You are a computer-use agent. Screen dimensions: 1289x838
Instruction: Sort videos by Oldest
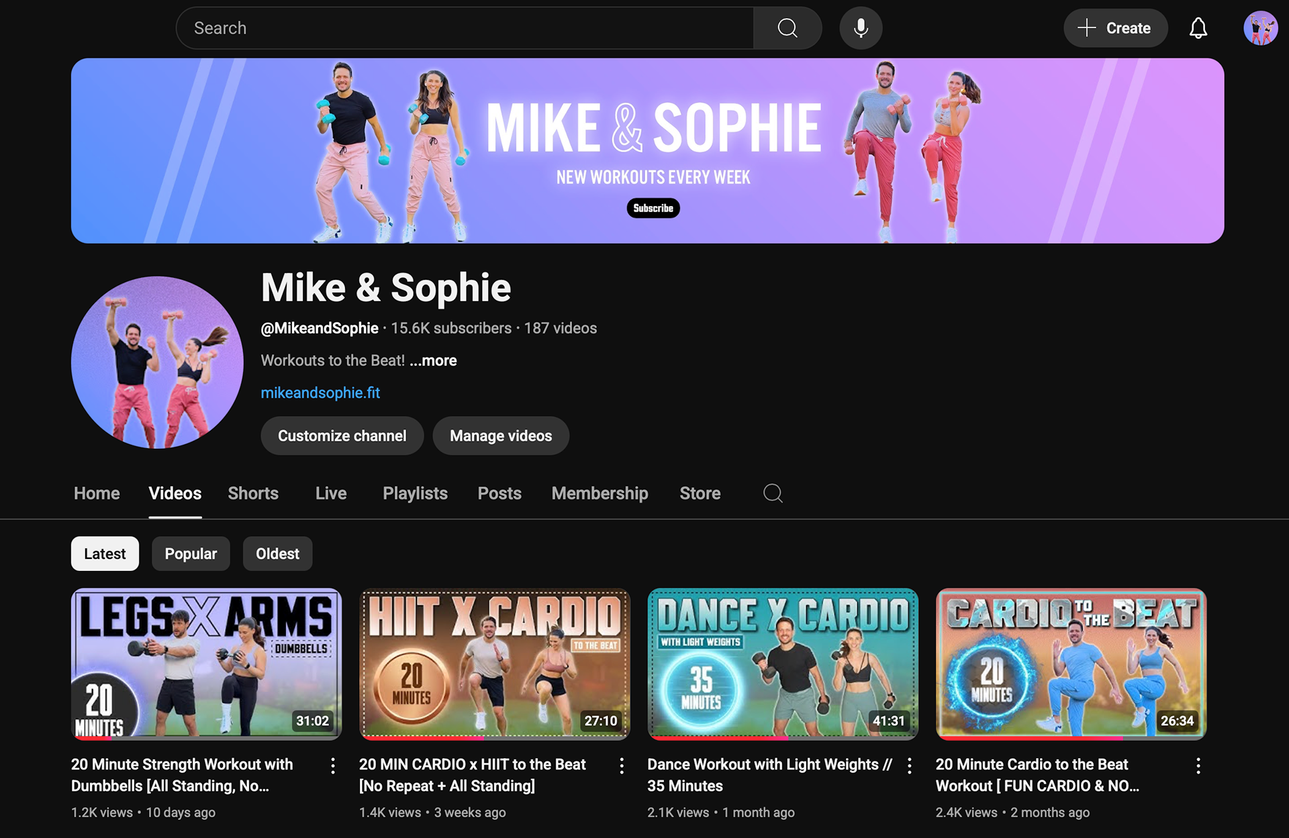pyautogui.click(x=277, y=554)
